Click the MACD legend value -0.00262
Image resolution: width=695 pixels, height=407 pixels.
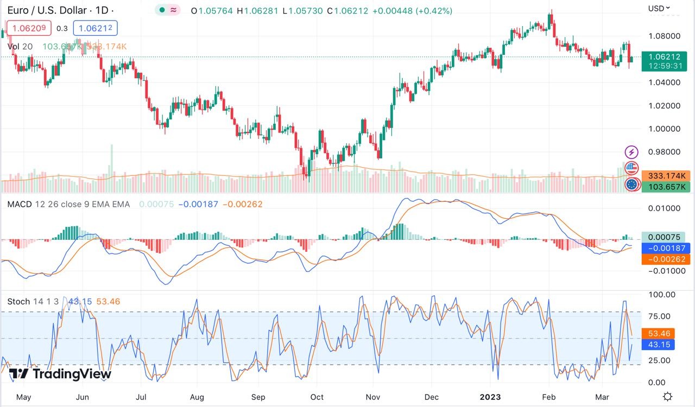click(242, 205)
